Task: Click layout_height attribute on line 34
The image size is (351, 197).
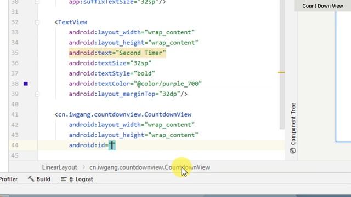Action: tap(133, 43)
